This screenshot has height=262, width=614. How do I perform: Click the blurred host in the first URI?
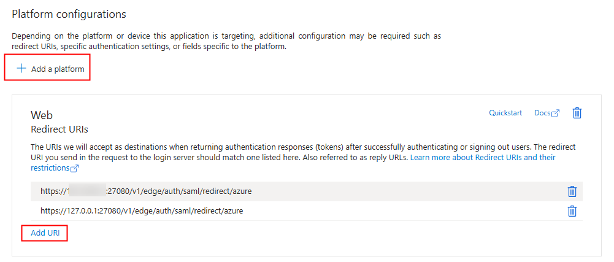[x=86, y=191]
